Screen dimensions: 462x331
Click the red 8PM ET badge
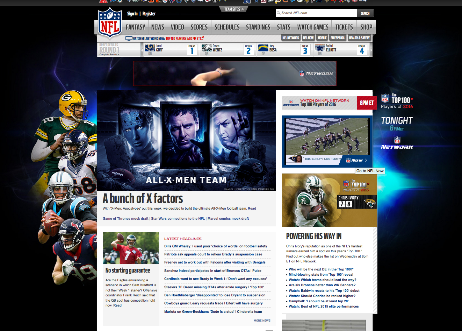367,103
